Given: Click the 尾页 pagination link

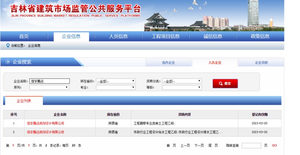Looking at the screenshot, I should (x=213, y=145).
